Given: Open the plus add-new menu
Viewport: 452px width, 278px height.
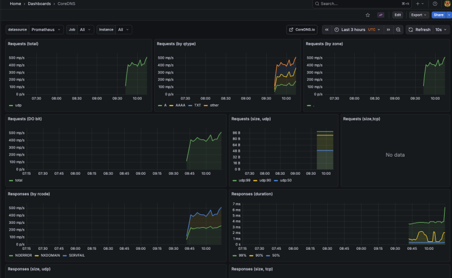Looking at the screenshot, I should pyautogui.click(x=420, y=3).
